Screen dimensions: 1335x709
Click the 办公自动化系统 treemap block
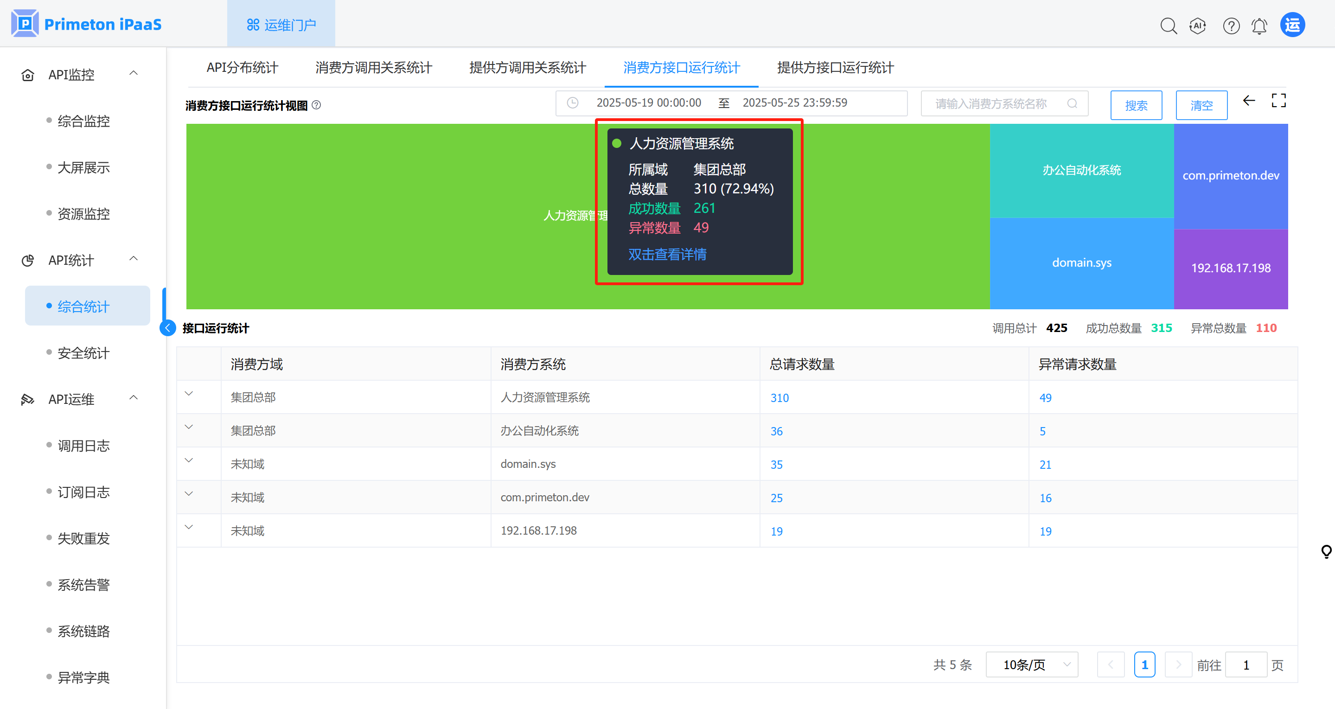pos(1081,171)
